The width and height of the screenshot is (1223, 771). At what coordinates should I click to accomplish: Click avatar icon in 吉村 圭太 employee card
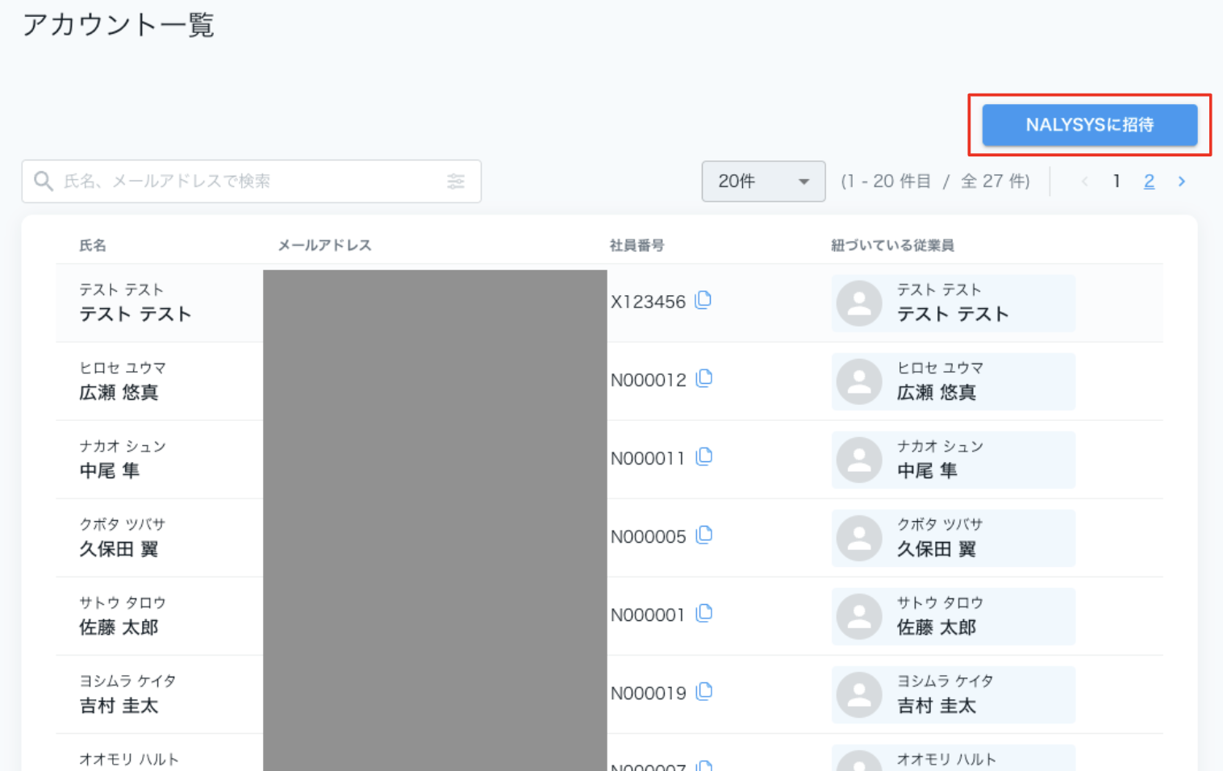click(x=859, y=694)
